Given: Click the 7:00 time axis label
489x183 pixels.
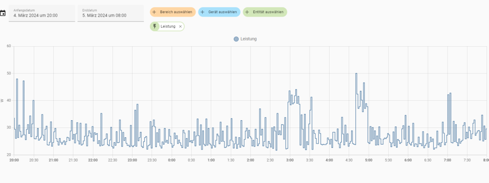Looking at the screenshot, I should coord(447,160).
